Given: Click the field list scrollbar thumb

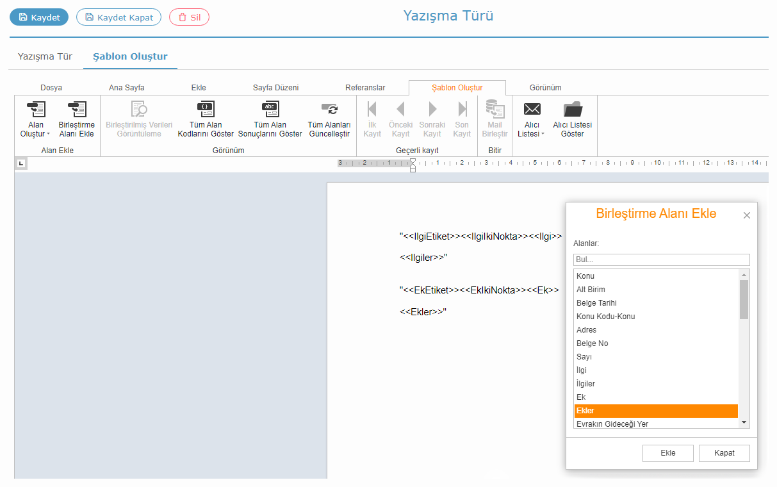Looking at the screenshot, I should pyautogui.click(x=744, y=299).
